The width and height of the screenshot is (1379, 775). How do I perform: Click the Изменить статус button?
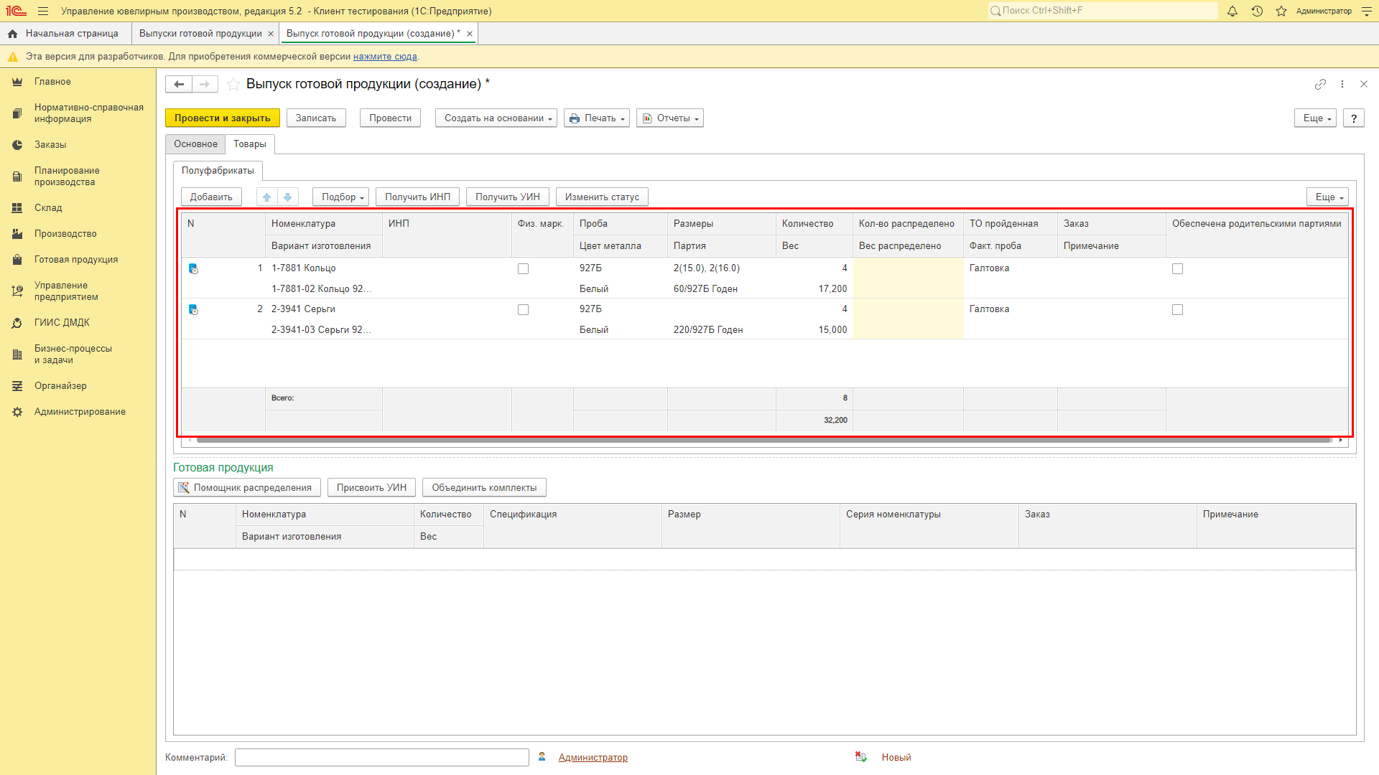[x=602, y=197]
